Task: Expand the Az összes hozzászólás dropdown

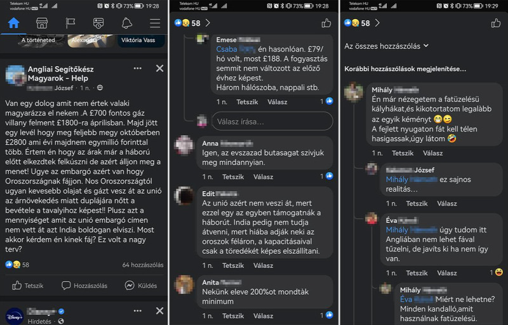Action: tap(386, 46)
